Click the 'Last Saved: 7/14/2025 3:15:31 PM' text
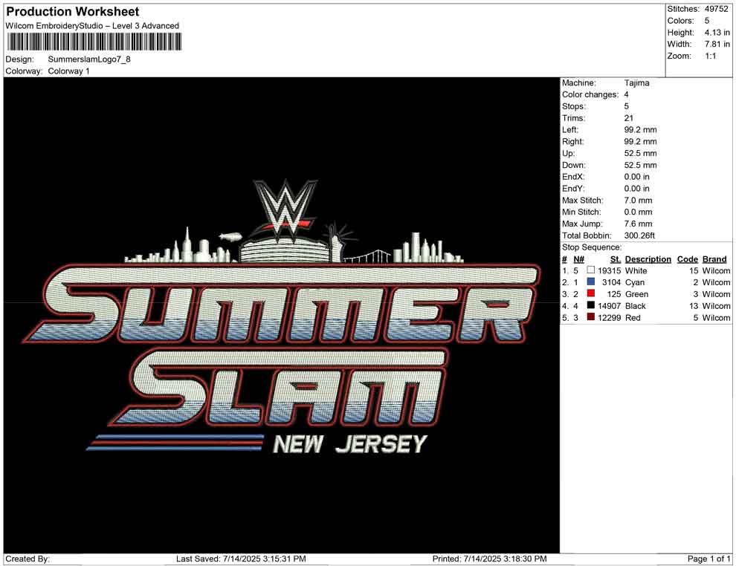The height and width of the screenshot is (566, 736). pos(241,559)
